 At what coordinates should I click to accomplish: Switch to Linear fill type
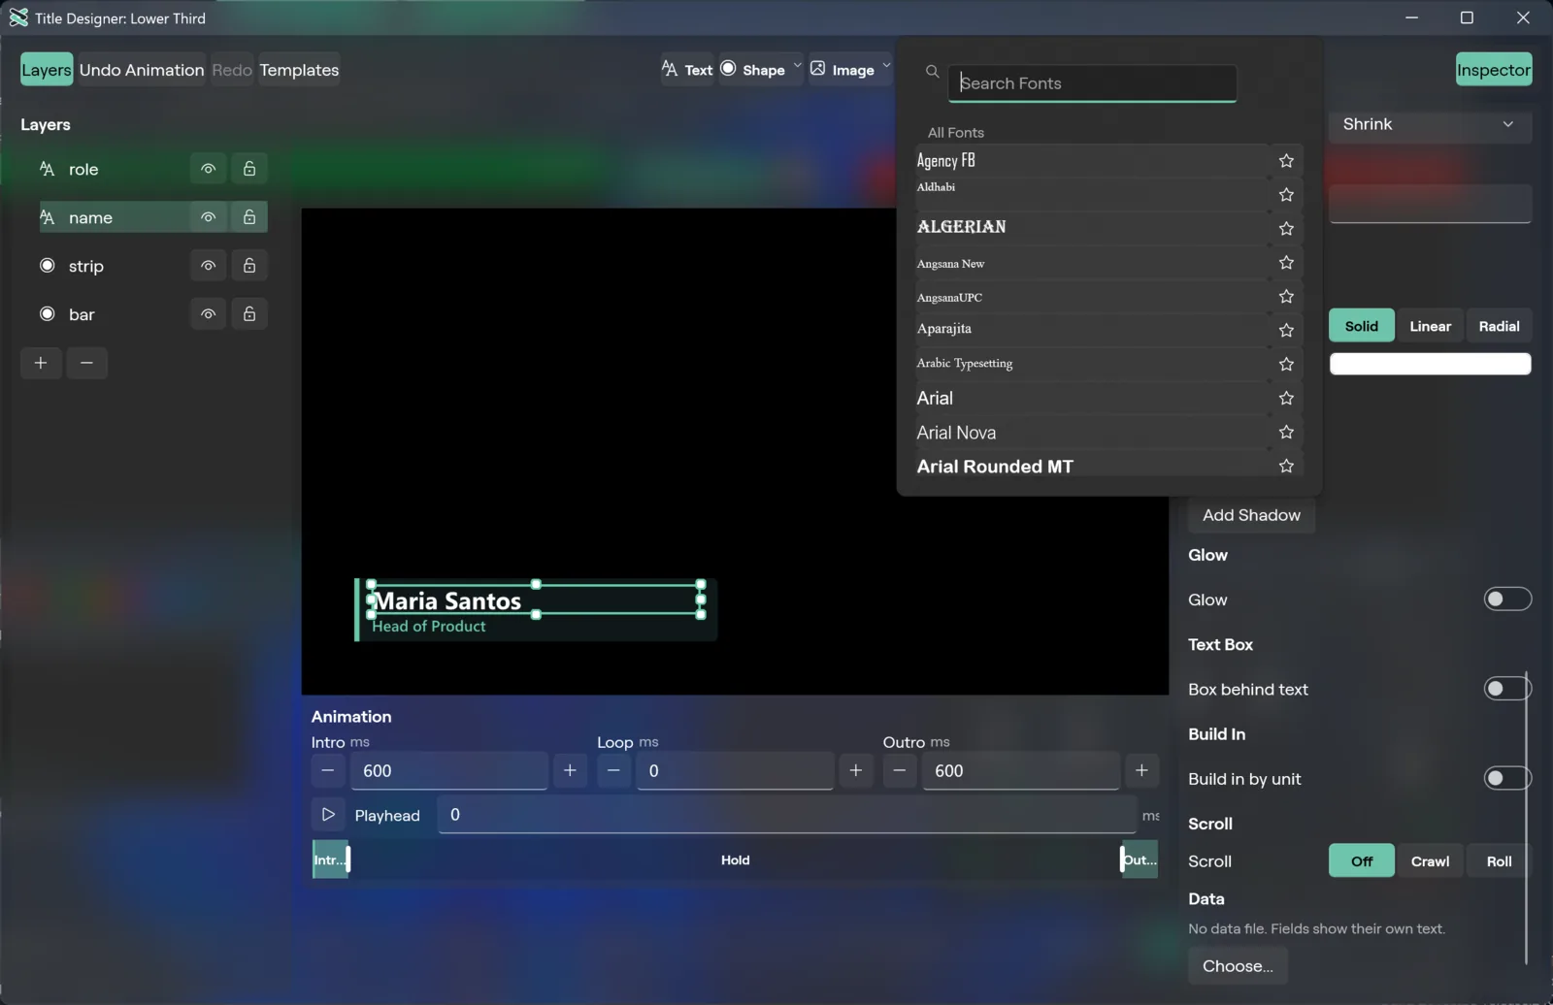1430,326
